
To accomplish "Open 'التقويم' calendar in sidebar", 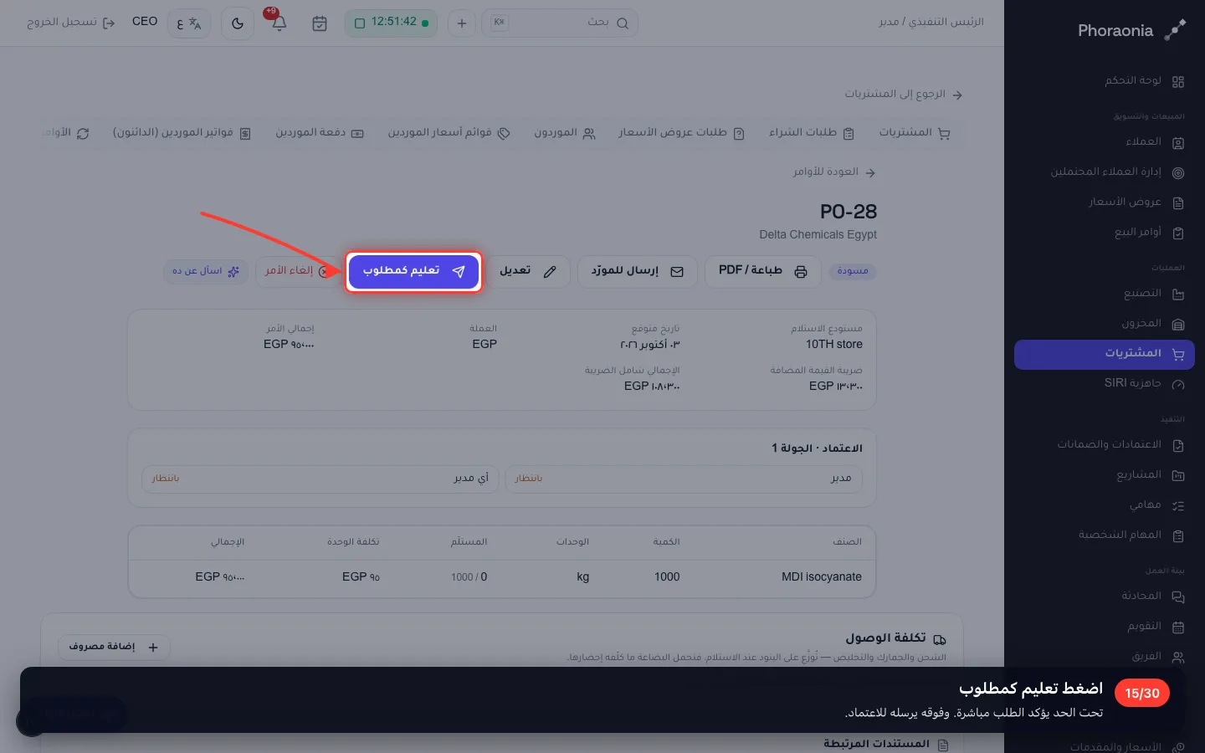I will pos(1104,627).
